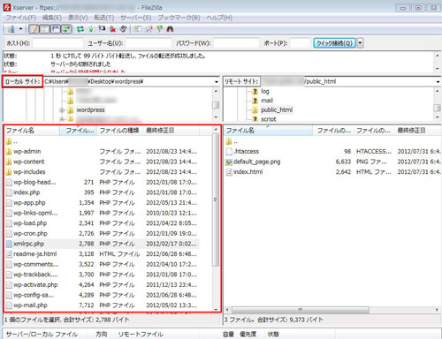Refresh file and folder lists

[x=80, y=29]
